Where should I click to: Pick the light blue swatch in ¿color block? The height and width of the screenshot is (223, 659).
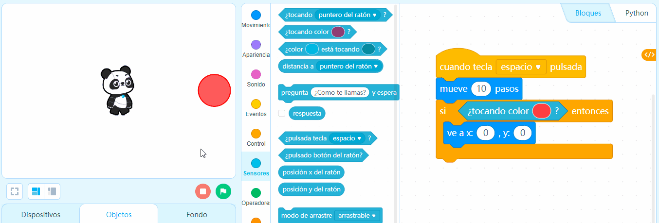click(x=311, y=49)
